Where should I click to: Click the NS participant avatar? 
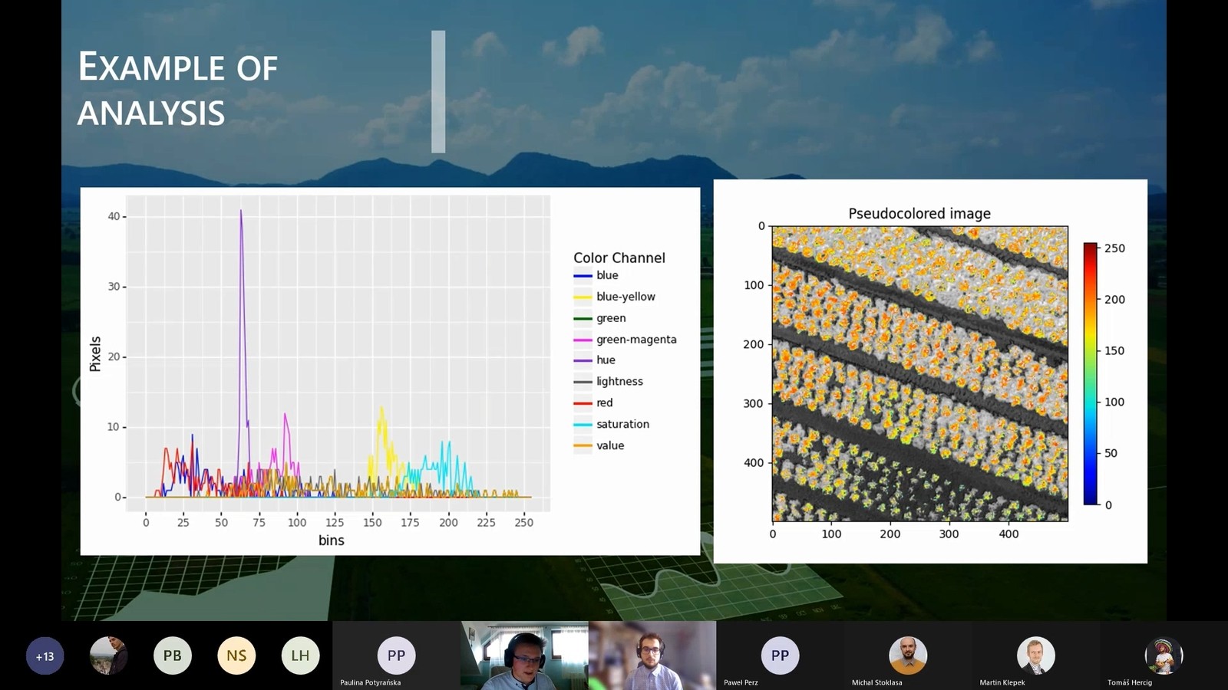[x=236, y=655]
